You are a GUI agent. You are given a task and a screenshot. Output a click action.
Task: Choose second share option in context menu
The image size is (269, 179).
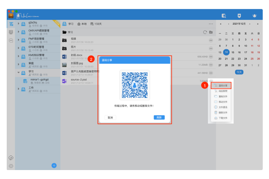(221, 91)
